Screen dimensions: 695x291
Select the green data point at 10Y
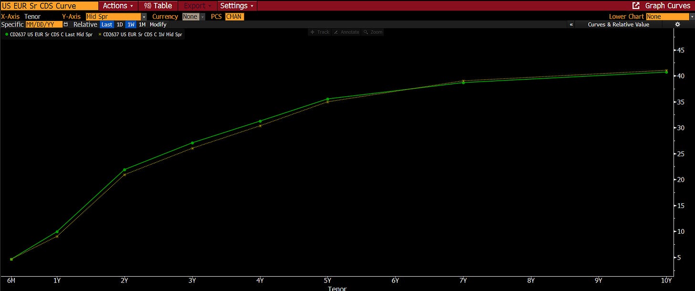tap(666, 73)
